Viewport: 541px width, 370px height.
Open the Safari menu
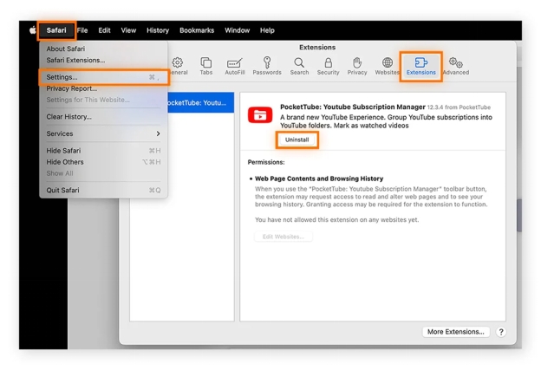click(x=56, y=30)
